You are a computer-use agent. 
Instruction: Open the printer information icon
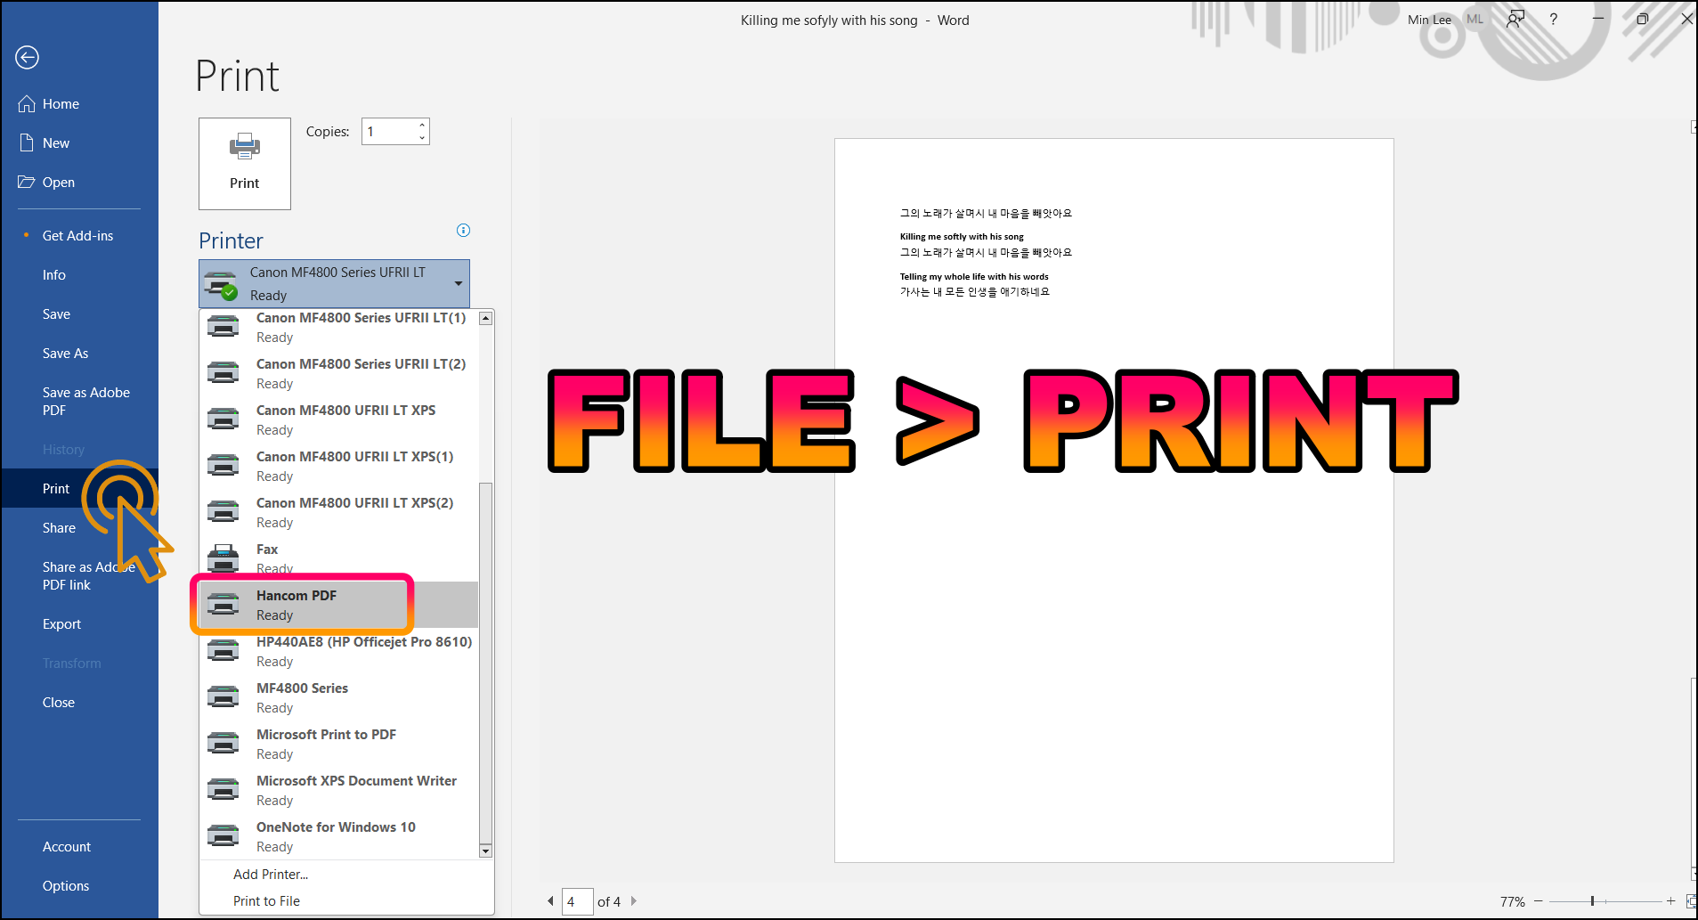point(463,231)
